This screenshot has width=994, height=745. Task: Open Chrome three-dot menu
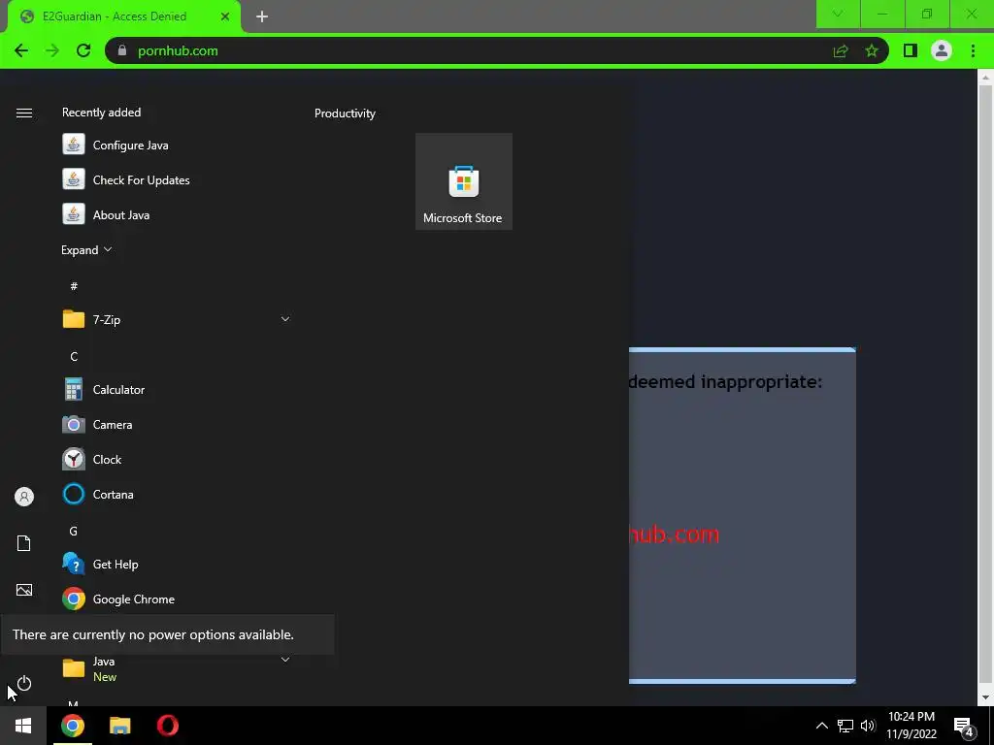[x=973, y=50]
